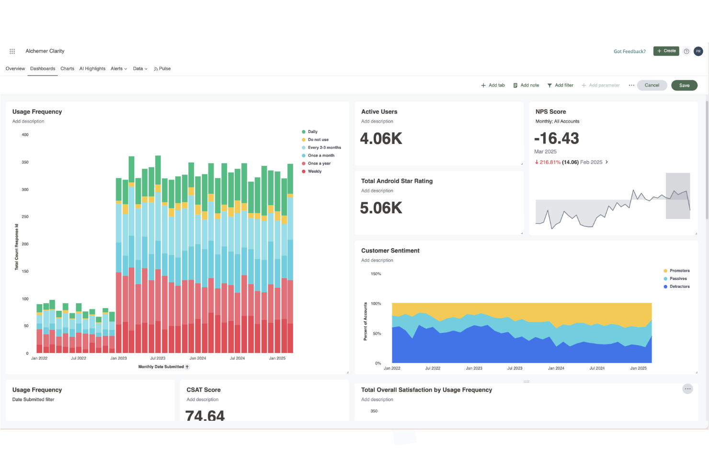Click the Add note icon
709x472 pixels.
(515, 85)
